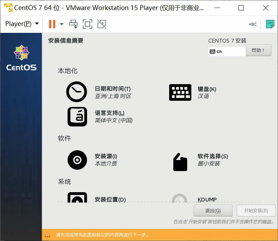Click the 软件 section heading
Viewport: 278px width, 241px height.
pyautogui.click(x=64, y=138)
